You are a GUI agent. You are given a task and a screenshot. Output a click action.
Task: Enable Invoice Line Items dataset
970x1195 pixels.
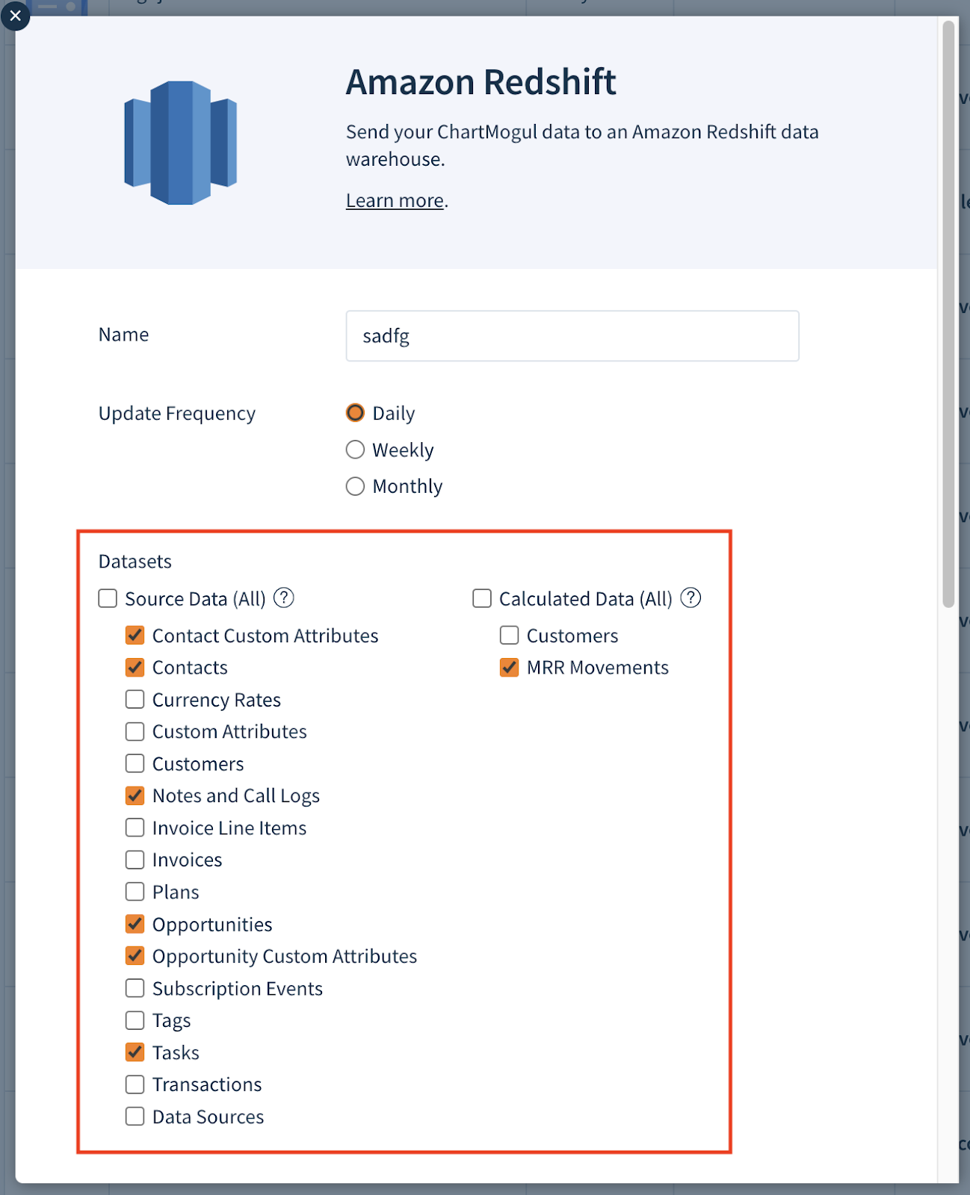click(135, 828)
